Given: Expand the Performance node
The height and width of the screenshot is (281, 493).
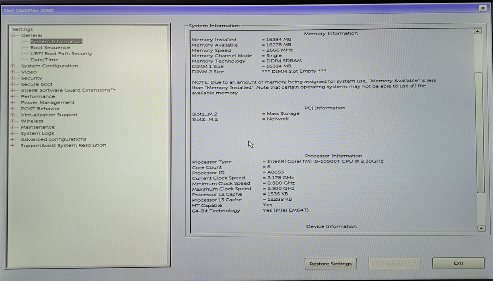Looking at the screenshot, I should 13,96.
